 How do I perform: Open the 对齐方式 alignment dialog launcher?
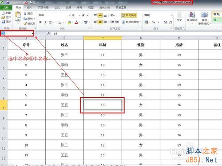tap(141, 28)
